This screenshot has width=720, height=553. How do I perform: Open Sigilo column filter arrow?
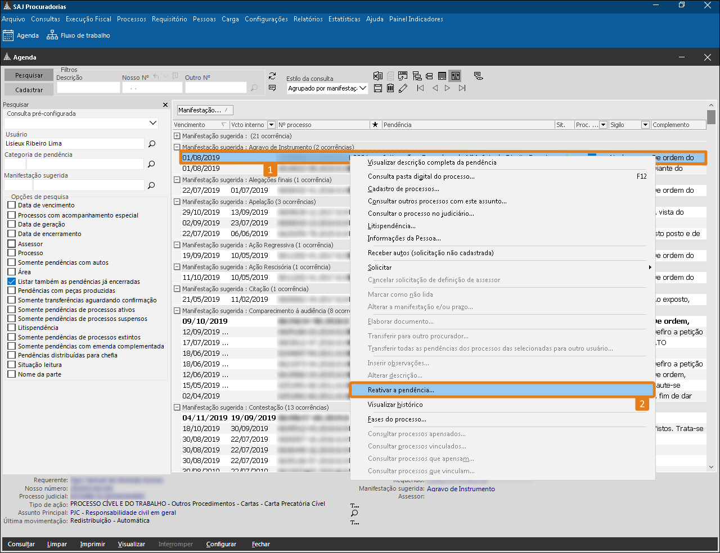(646, 125)
